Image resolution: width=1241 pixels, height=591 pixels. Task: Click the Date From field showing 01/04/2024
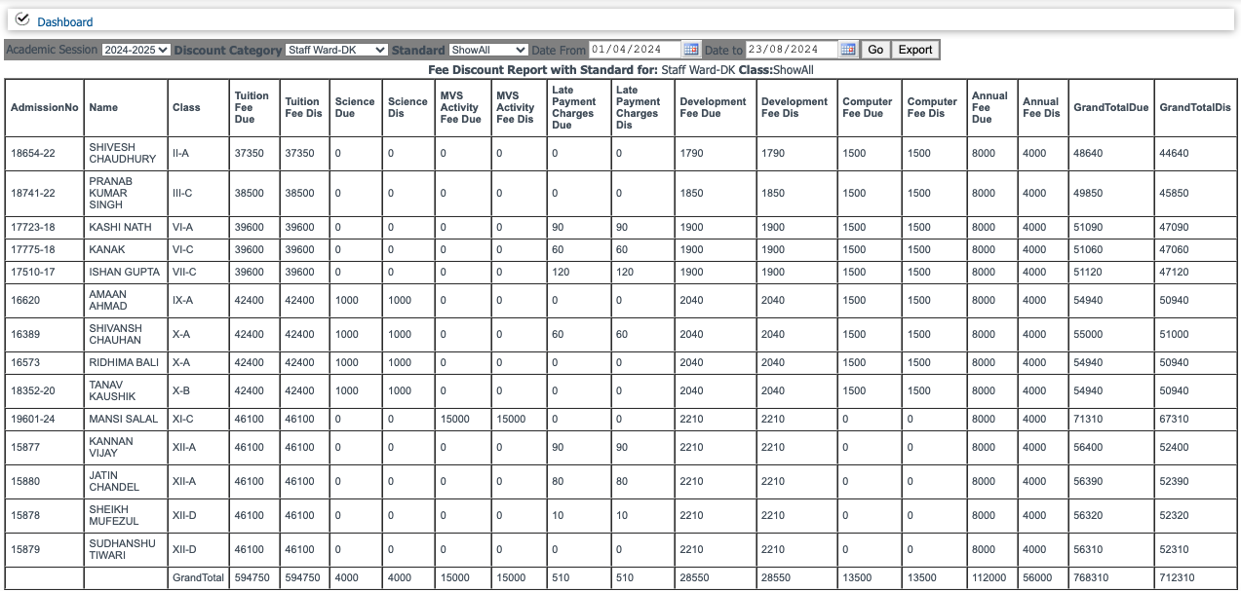coord(635,50)
